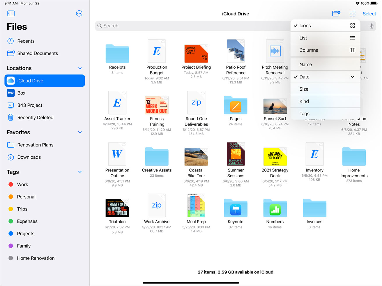This screenshot has height=286, width=382.
Task: Sort files by Name
Action: click(326, 65)
